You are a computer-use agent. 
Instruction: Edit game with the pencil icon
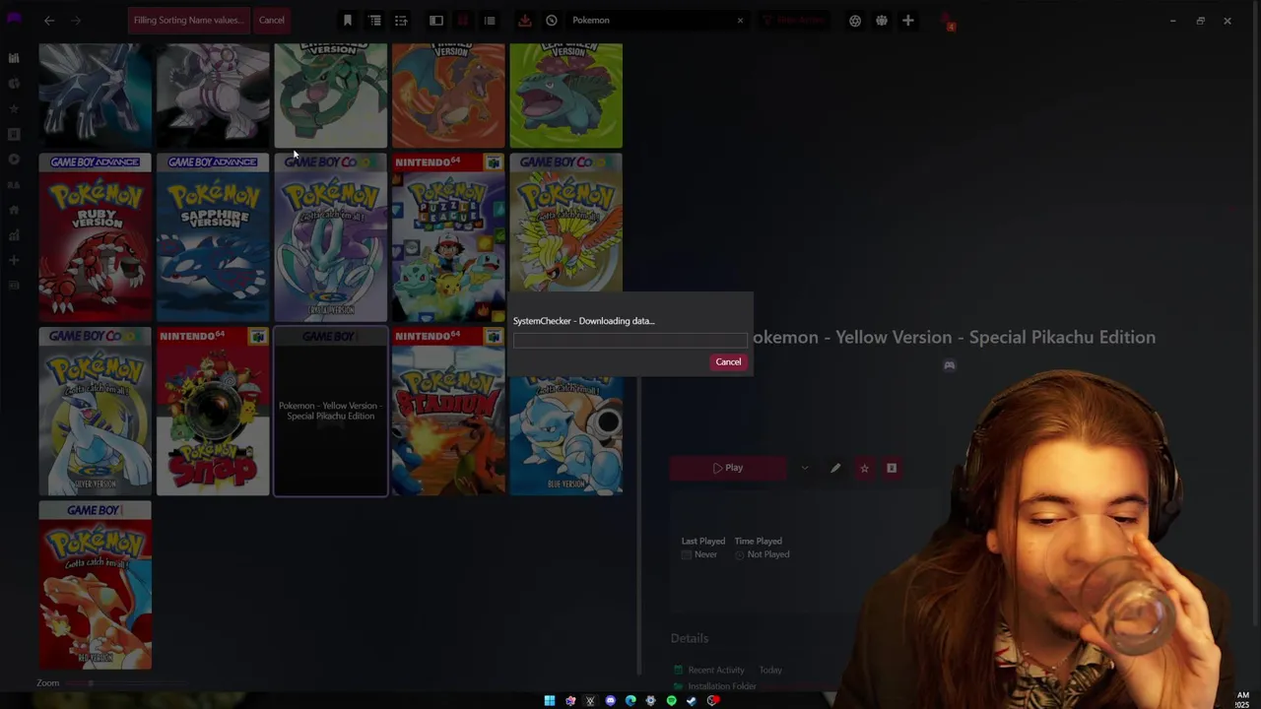pos(835,468)
